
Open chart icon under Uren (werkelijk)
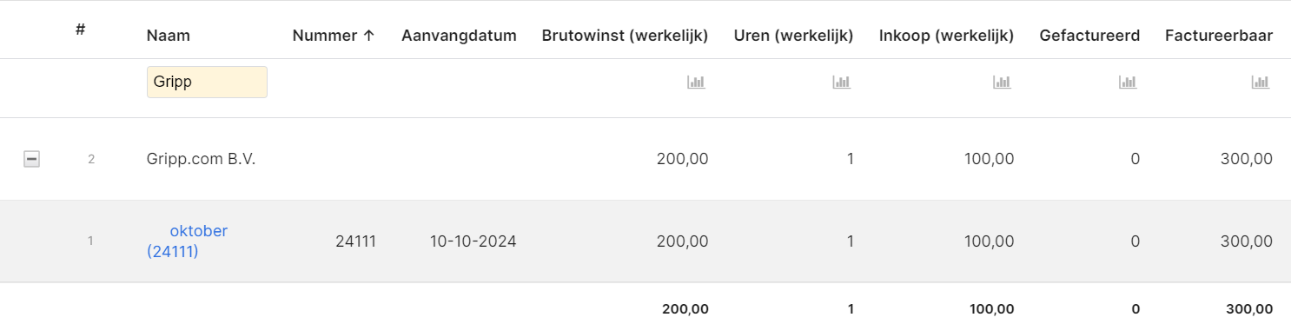(x=841, y=82)
